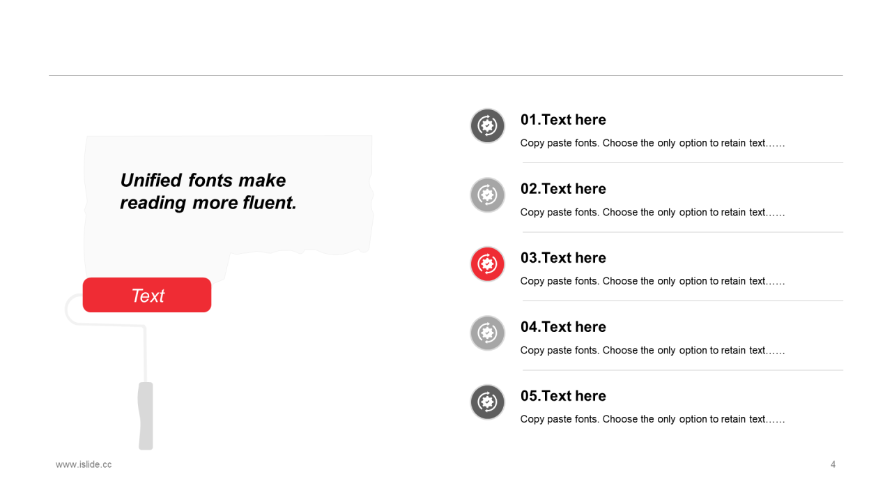Viewport: 892px width, 502px height.
Task: Click the Unified fonts make reading headline
Action: (x=208, y=191)
